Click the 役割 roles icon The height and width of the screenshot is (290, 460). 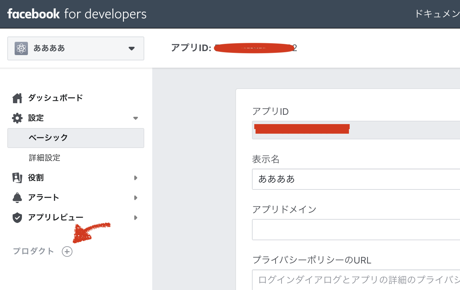pyautogui.click(x=17, y=178)
